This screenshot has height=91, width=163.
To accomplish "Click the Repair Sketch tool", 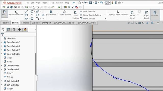I will pos(132,15).
